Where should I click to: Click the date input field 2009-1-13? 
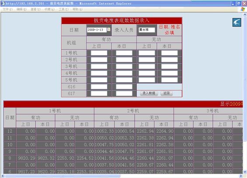click(x=97, y=30)
